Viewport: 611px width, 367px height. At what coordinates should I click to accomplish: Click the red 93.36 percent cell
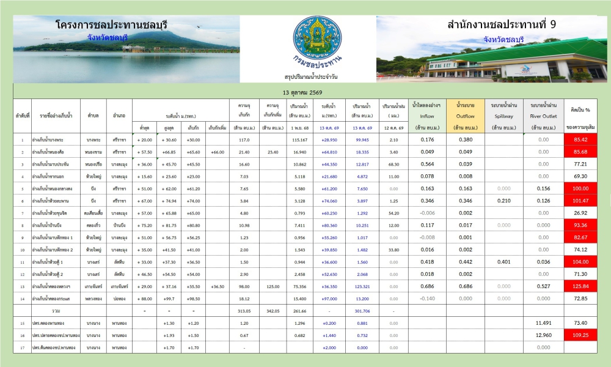(580, 225)
